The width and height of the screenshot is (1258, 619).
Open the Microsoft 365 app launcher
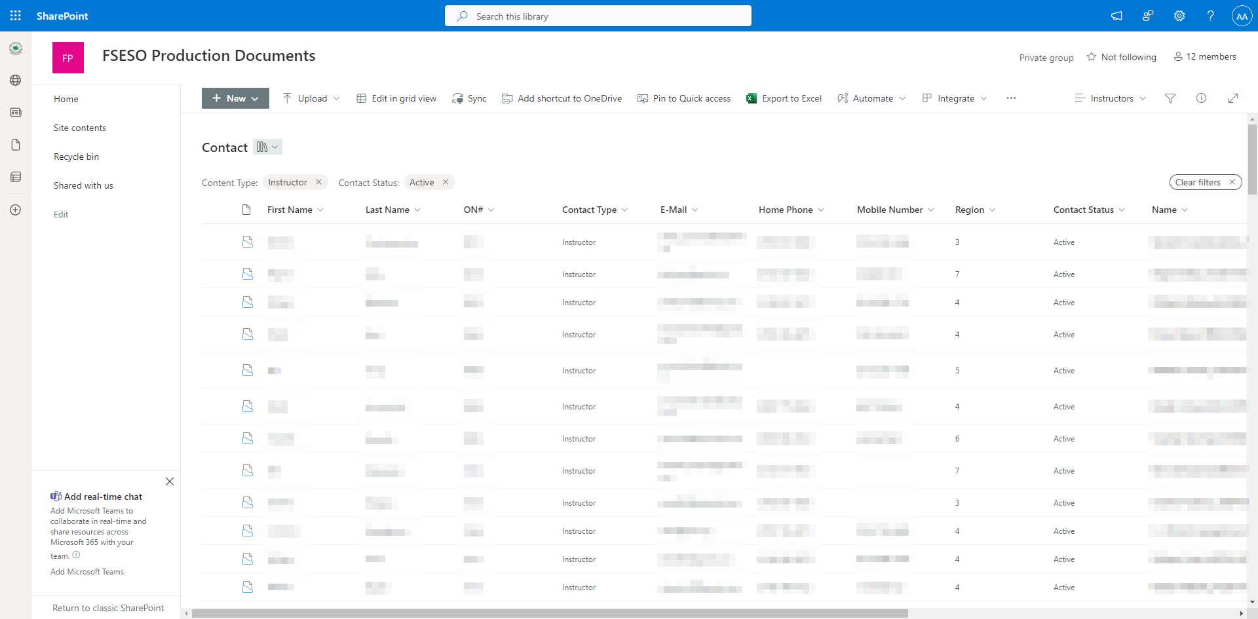click(x=16, y=16)
